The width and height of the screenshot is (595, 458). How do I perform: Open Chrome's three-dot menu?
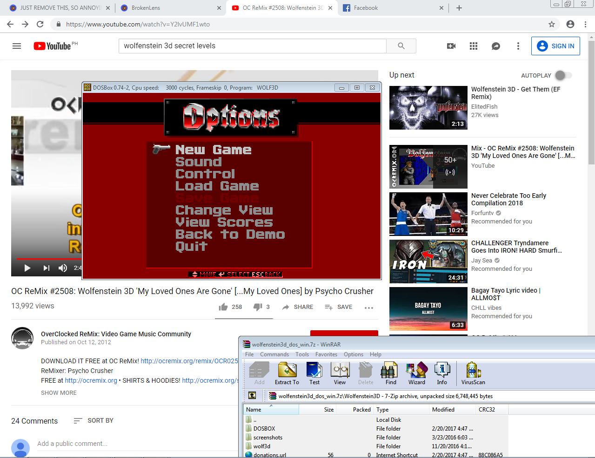[586, 24]
